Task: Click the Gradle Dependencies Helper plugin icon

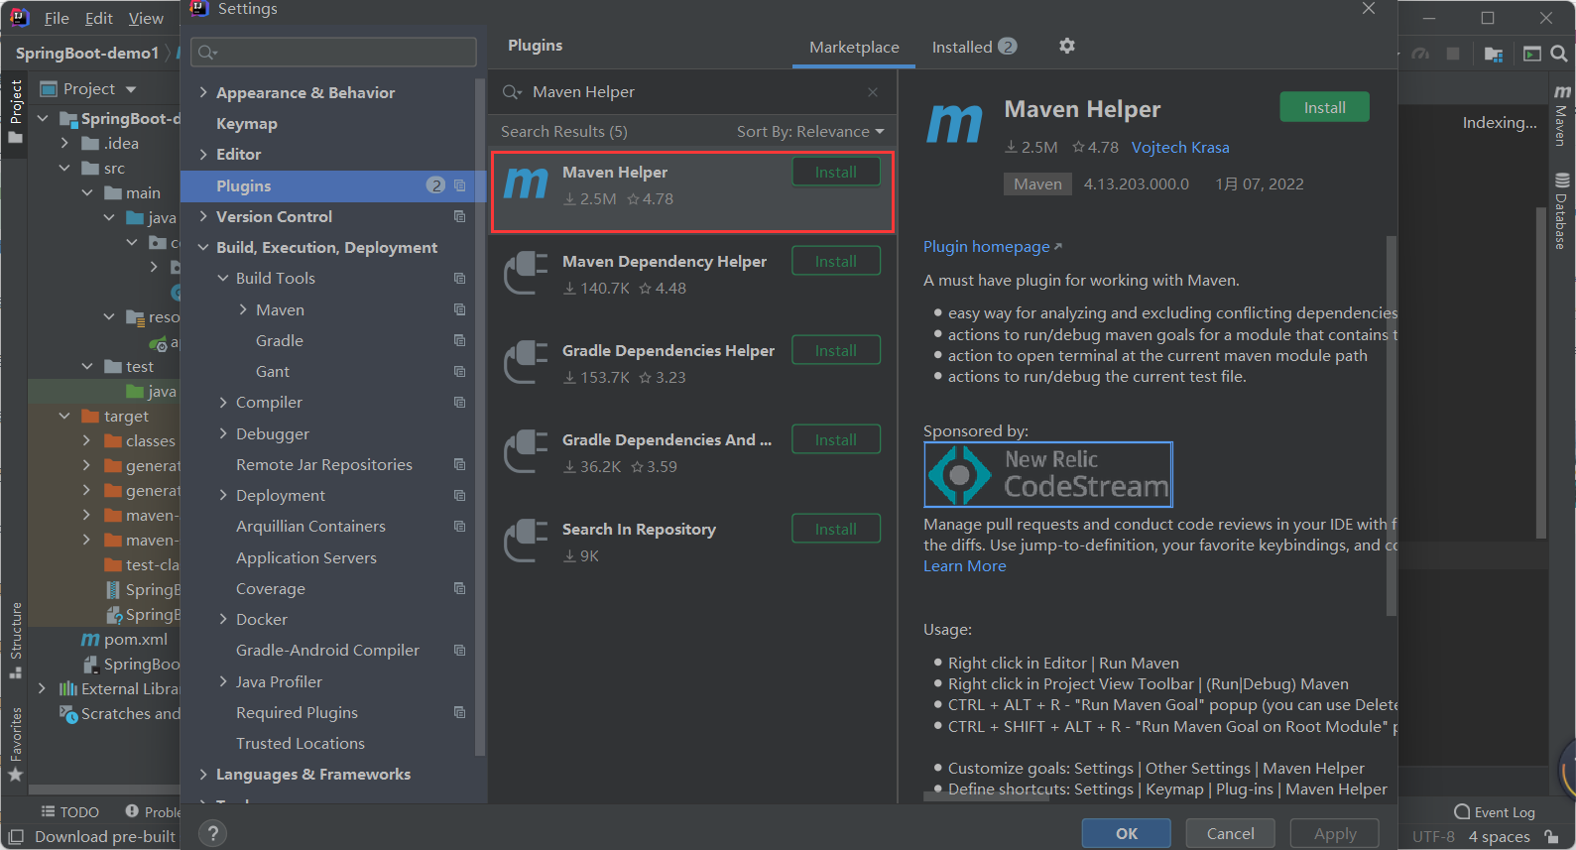Action: pyautogui.click(x=526, y=363)
